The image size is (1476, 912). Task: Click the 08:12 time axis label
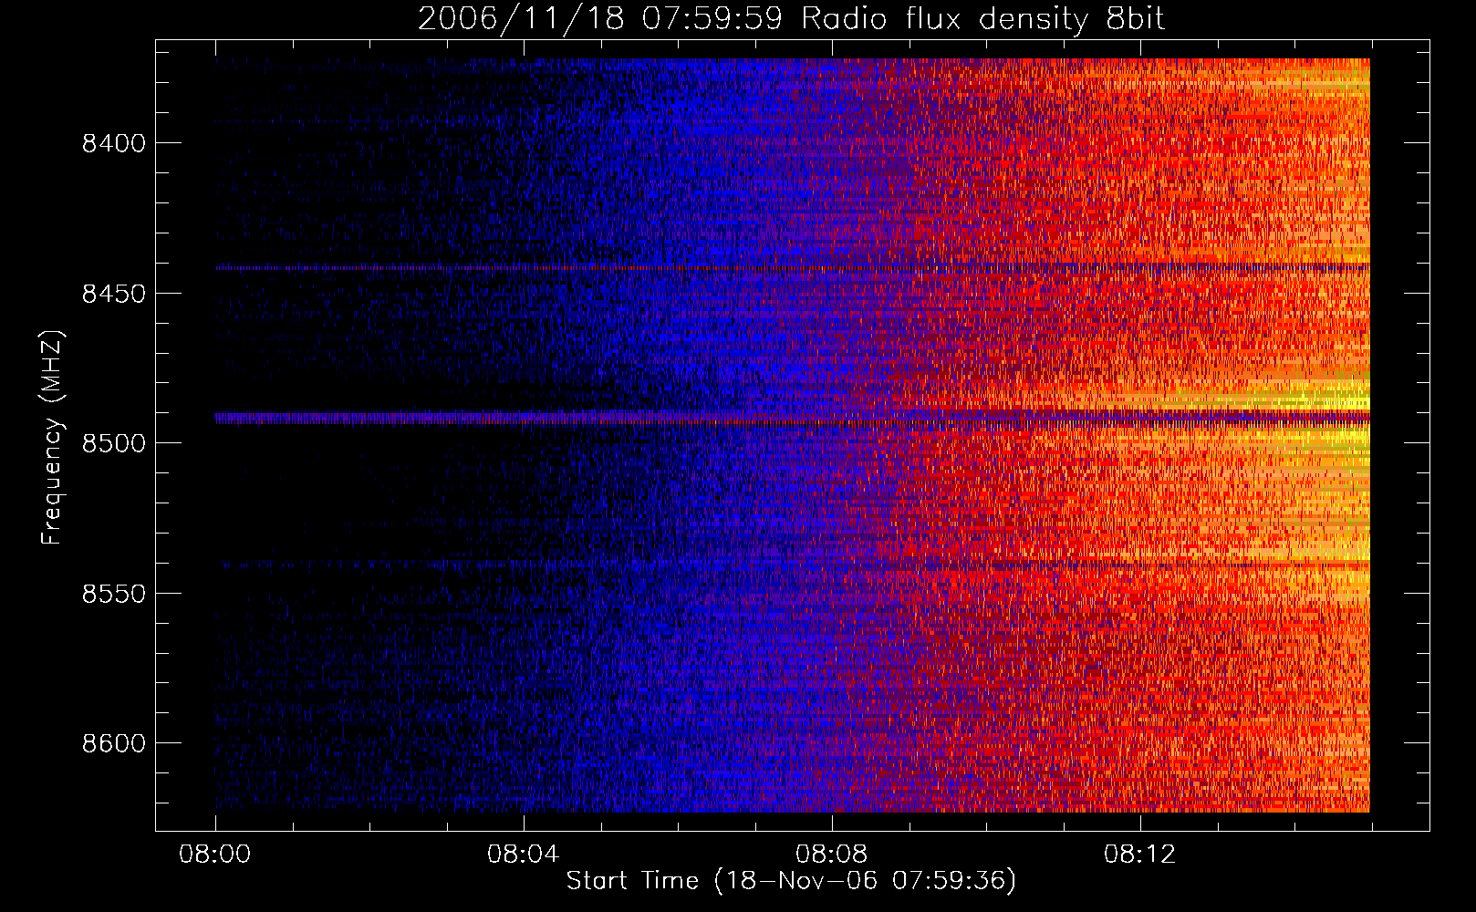(x=1139, y=855)
